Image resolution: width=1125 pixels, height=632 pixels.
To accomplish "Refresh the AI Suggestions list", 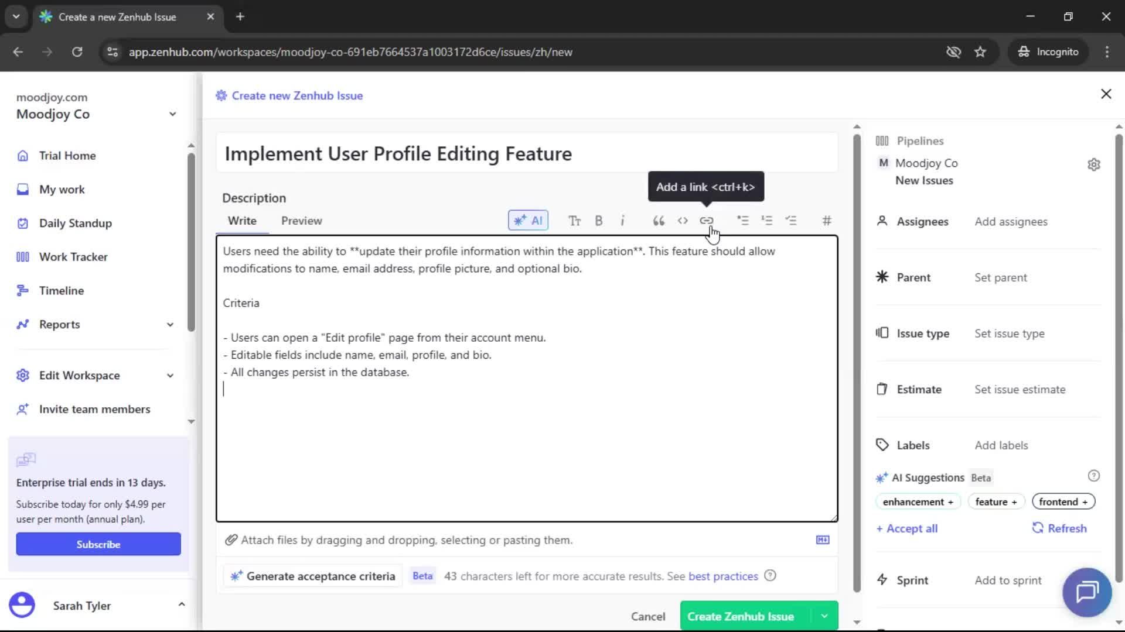I will pyautogui.click(x=1059, y=528).
